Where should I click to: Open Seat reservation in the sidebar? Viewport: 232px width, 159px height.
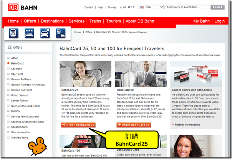pos(20,132)
